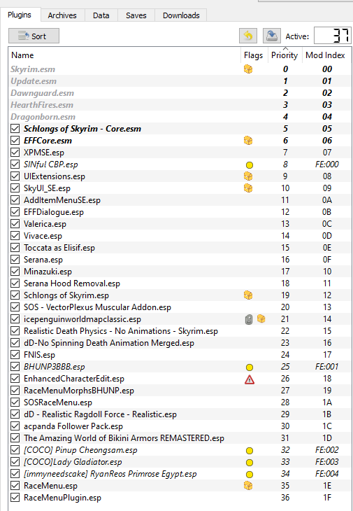This screenshot has width=353, height=511.
Task: Click BHUNP3BBB.esp yellow light flag
Action: (x=250, y=367)
